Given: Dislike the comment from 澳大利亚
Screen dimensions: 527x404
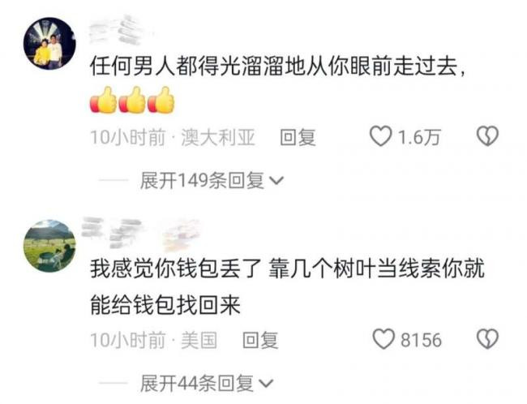Looking at the screenshot, I should 487,136.
